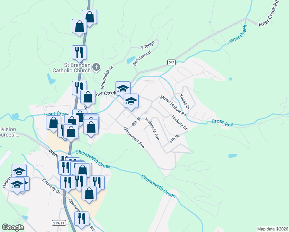Click the Glenmoyer Ave street label

point(134,138)
